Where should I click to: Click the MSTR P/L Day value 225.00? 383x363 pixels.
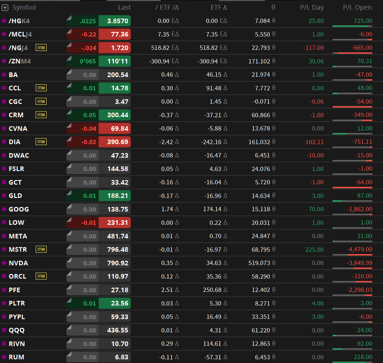(315, 250)
